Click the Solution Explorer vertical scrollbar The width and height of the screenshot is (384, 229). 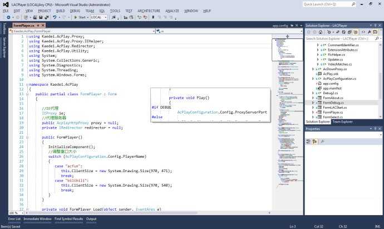tap(381, 81)
